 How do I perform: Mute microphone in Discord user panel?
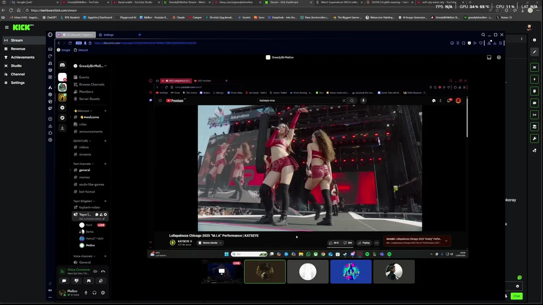click(86, 293)
